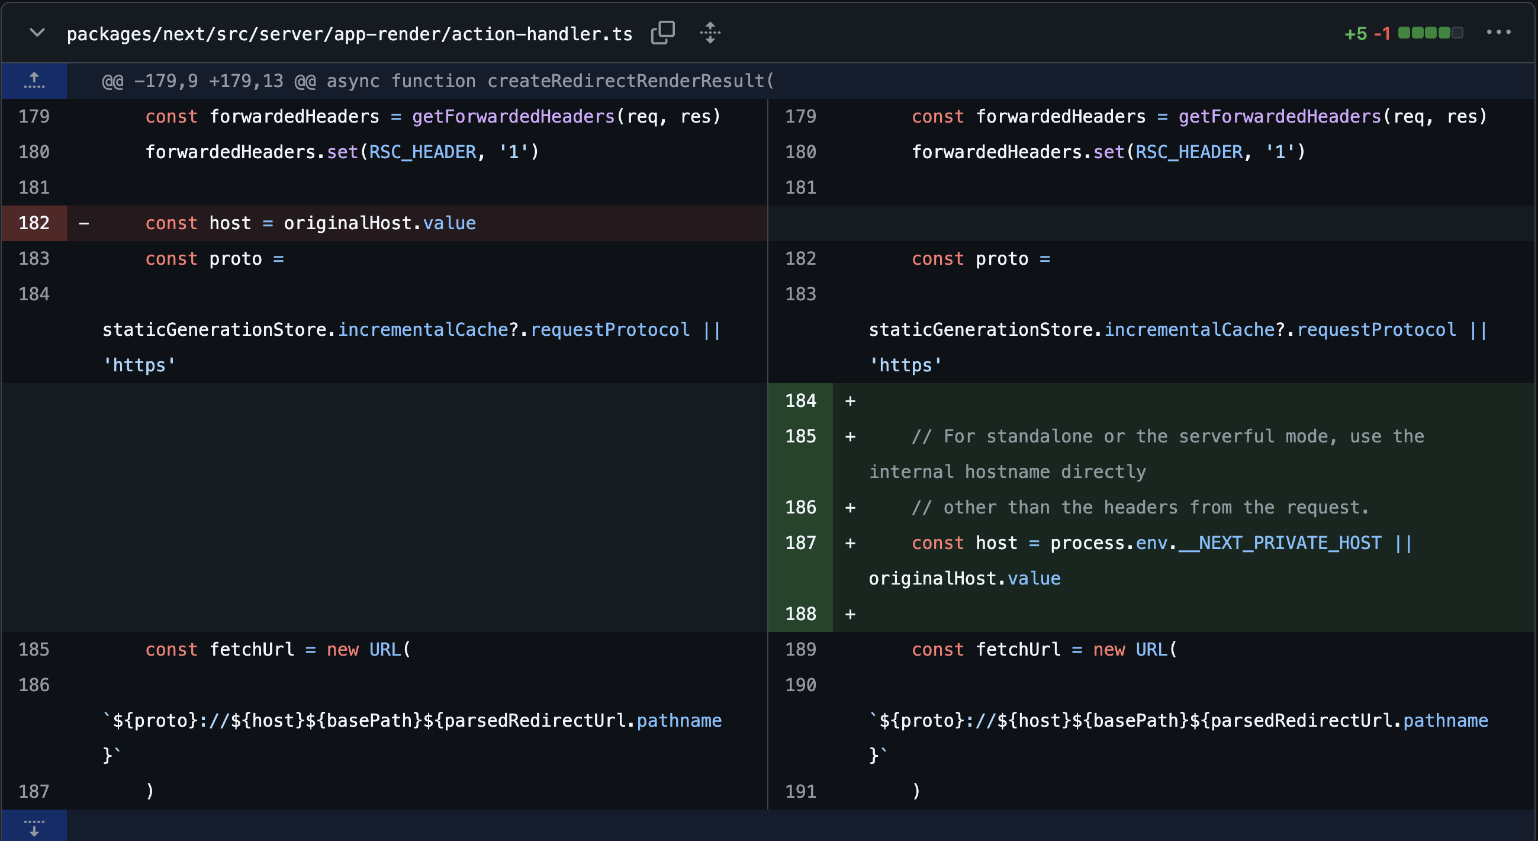Screen dimensions: 1538x841
Task: Click getForwardedHeaders call in right pane
Action: pos(1279,117)
